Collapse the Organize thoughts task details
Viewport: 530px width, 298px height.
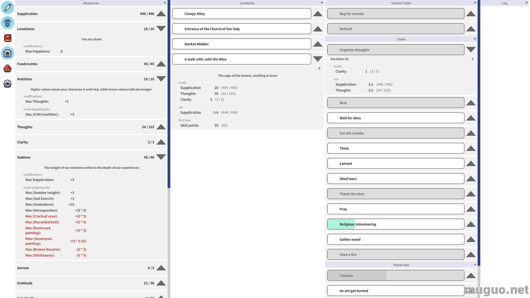(471, 50)
